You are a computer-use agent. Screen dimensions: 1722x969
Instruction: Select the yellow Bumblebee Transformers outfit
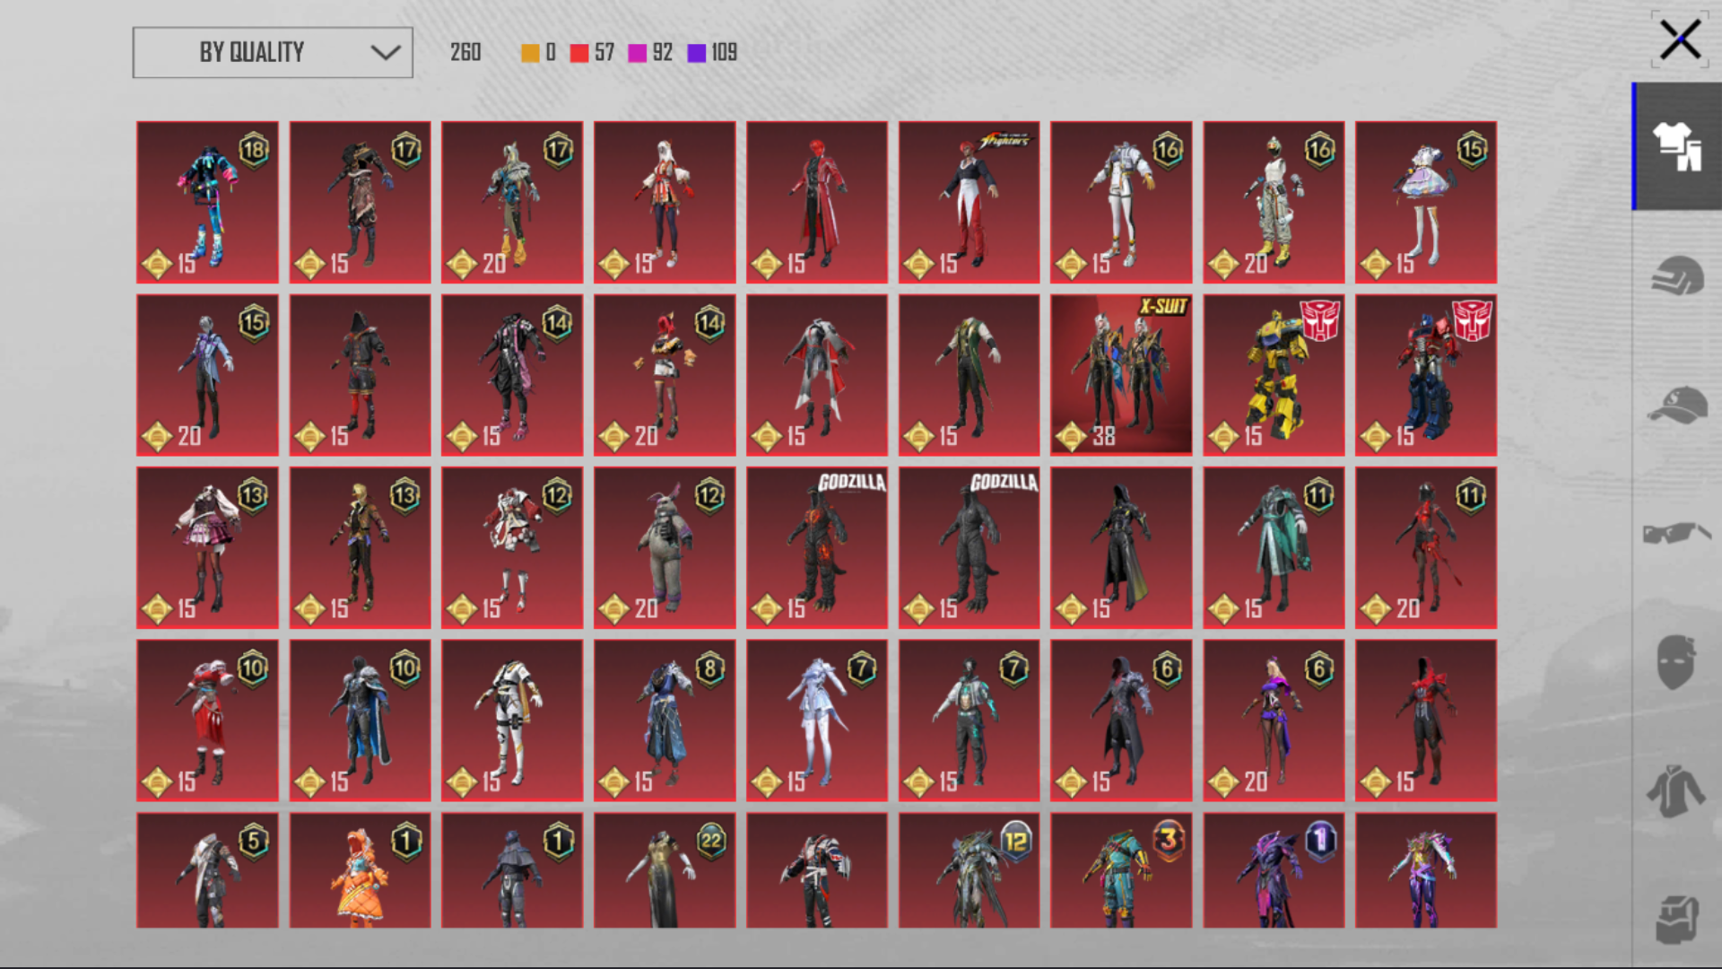coord(1274,375)
